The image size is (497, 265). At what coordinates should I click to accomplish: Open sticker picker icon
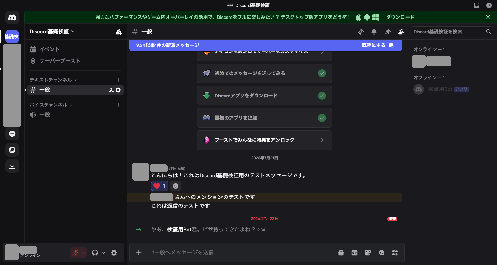[368, 253]
